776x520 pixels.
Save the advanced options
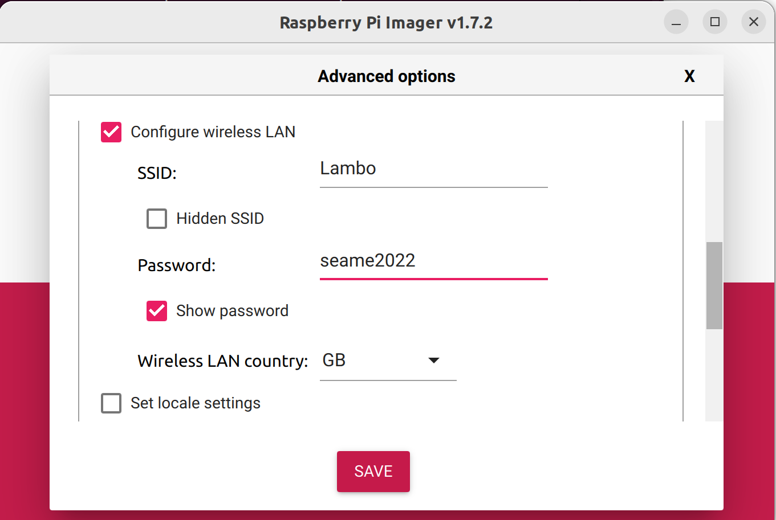[373, 472]
